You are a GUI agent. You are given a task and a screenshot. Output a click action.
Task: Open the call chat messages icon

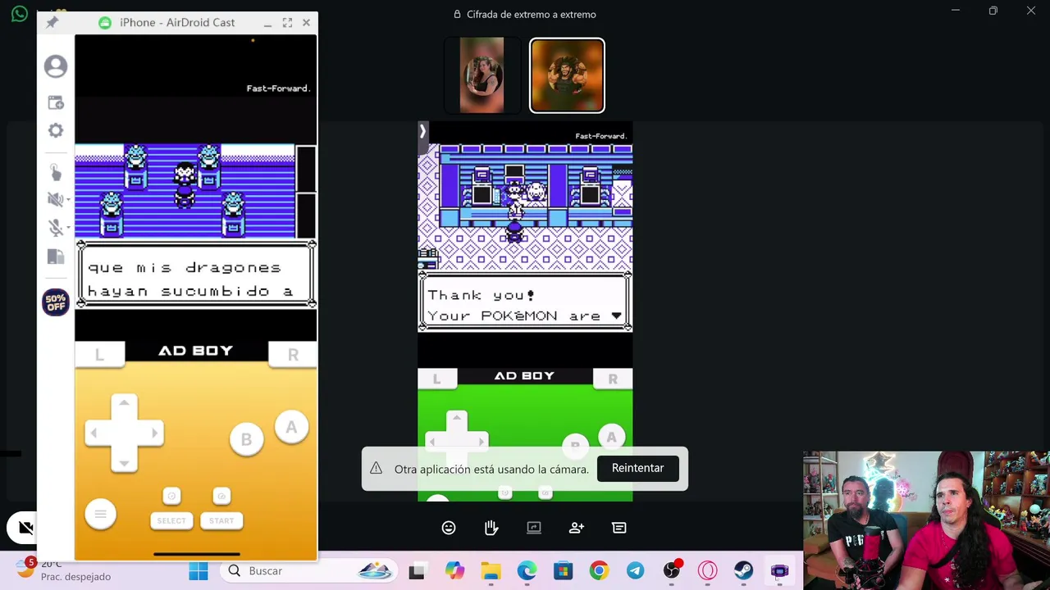(x=619, y=528)
